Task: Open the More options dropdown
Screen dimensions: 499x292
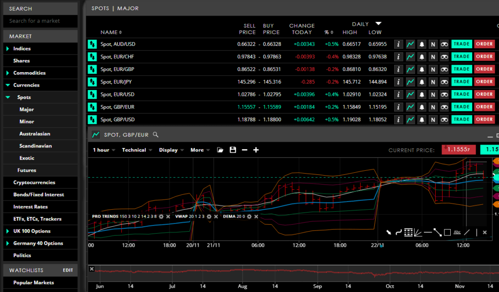Action: tap(200, 150)
